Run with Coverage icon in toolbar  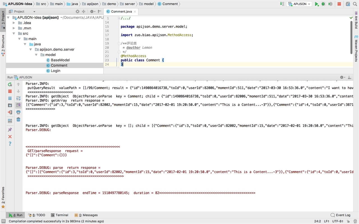(x=330, y=4)
